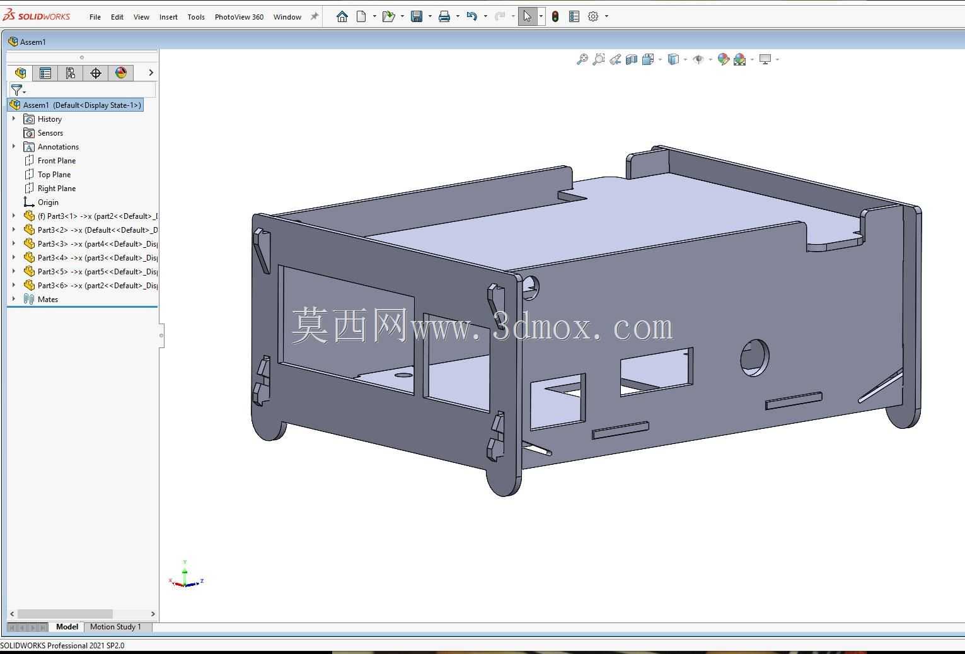
Task: Click the Rebuild traffic light icon
Action: coord(555,16)
